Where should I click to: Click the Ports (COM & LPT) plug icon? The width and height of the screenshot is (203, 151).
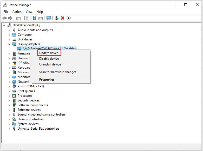pos(14,86)
